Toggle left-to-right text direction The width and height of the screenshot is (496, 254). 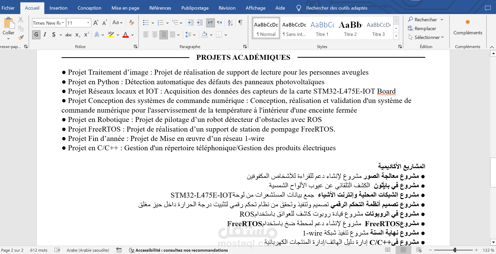[211, 23]
